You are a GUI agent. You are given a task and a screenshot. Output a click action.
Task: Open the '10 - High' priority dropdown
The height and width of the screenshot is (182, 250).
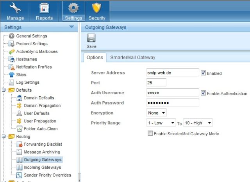[198, 123]
